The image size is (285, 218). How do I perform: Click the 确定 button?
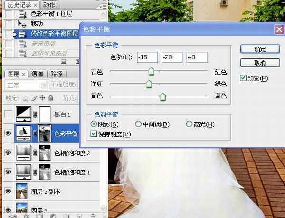260,49
